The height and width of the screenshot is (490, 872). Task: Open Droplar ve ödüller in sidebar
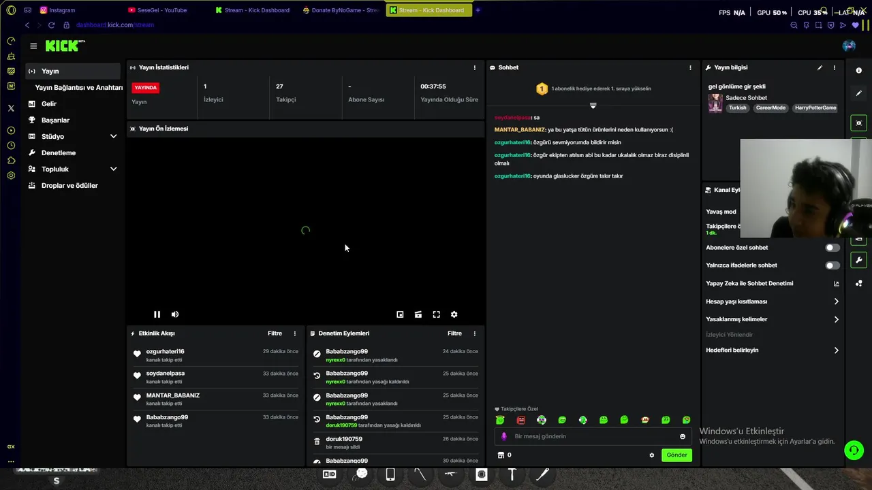pos(69,185)
